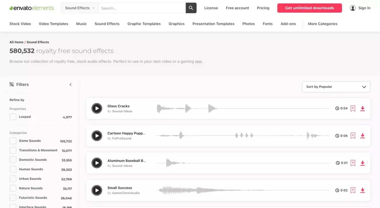Click the user profile icon
Image resolution: width=380 pixels, height=208 pixels.
[x=353, y=8]
